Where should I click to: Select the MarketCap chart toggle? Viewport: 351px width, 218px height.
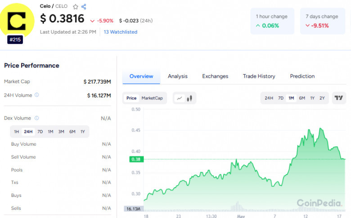(x=152, y=98)
